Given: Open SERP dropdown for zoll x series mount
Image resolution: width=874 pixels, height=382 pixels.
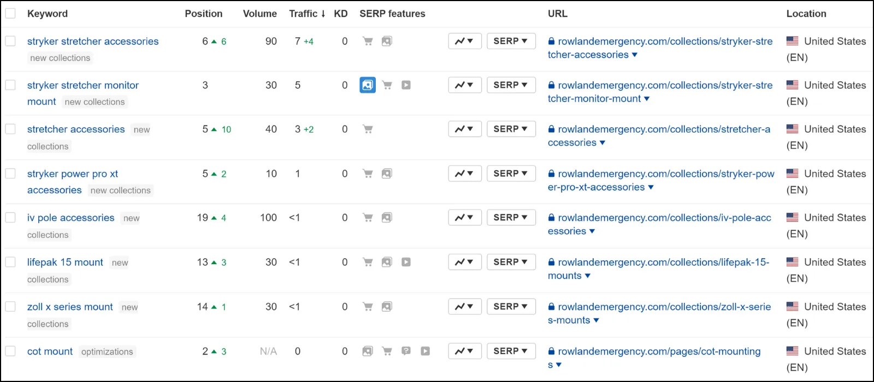Looking at the screenshot, I should (511, 307).
